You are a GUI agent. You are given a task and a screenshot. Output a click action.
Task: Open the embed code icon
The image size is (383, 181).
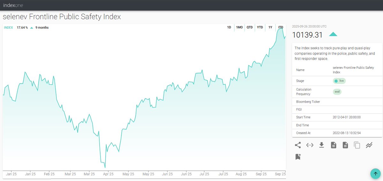pos(310,145)
